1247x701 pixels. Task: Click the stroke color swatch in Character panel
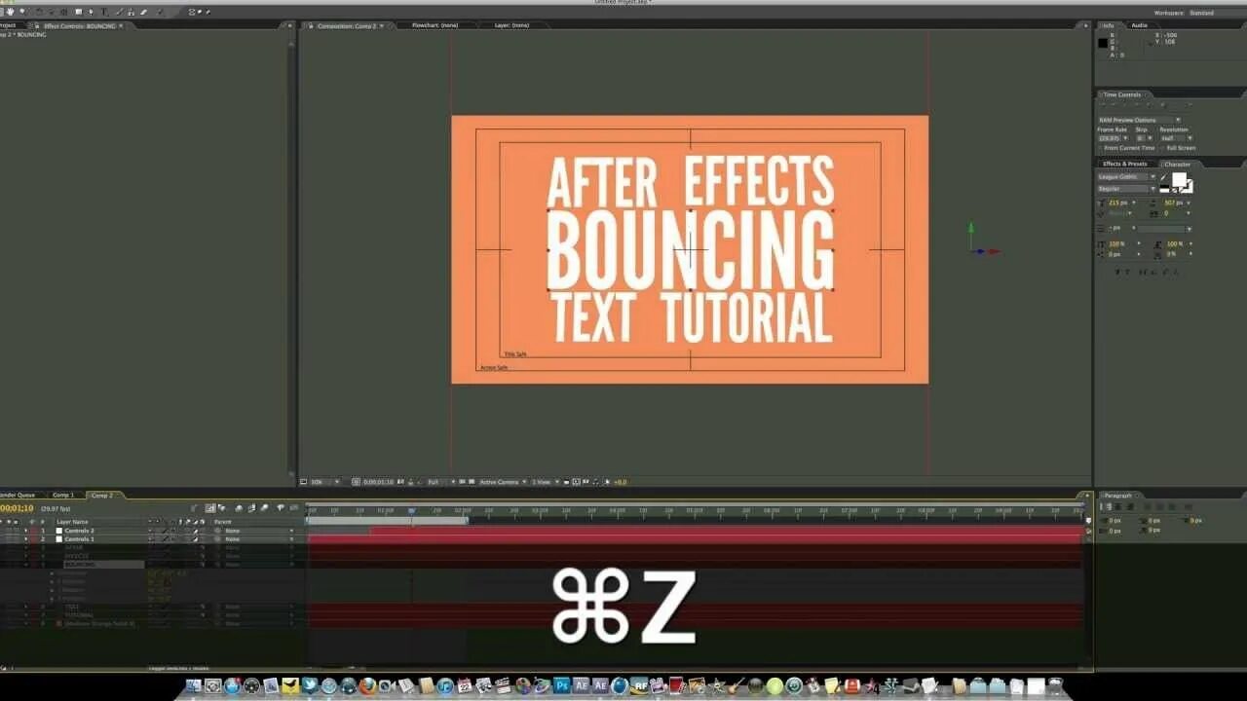[1189, 186]
